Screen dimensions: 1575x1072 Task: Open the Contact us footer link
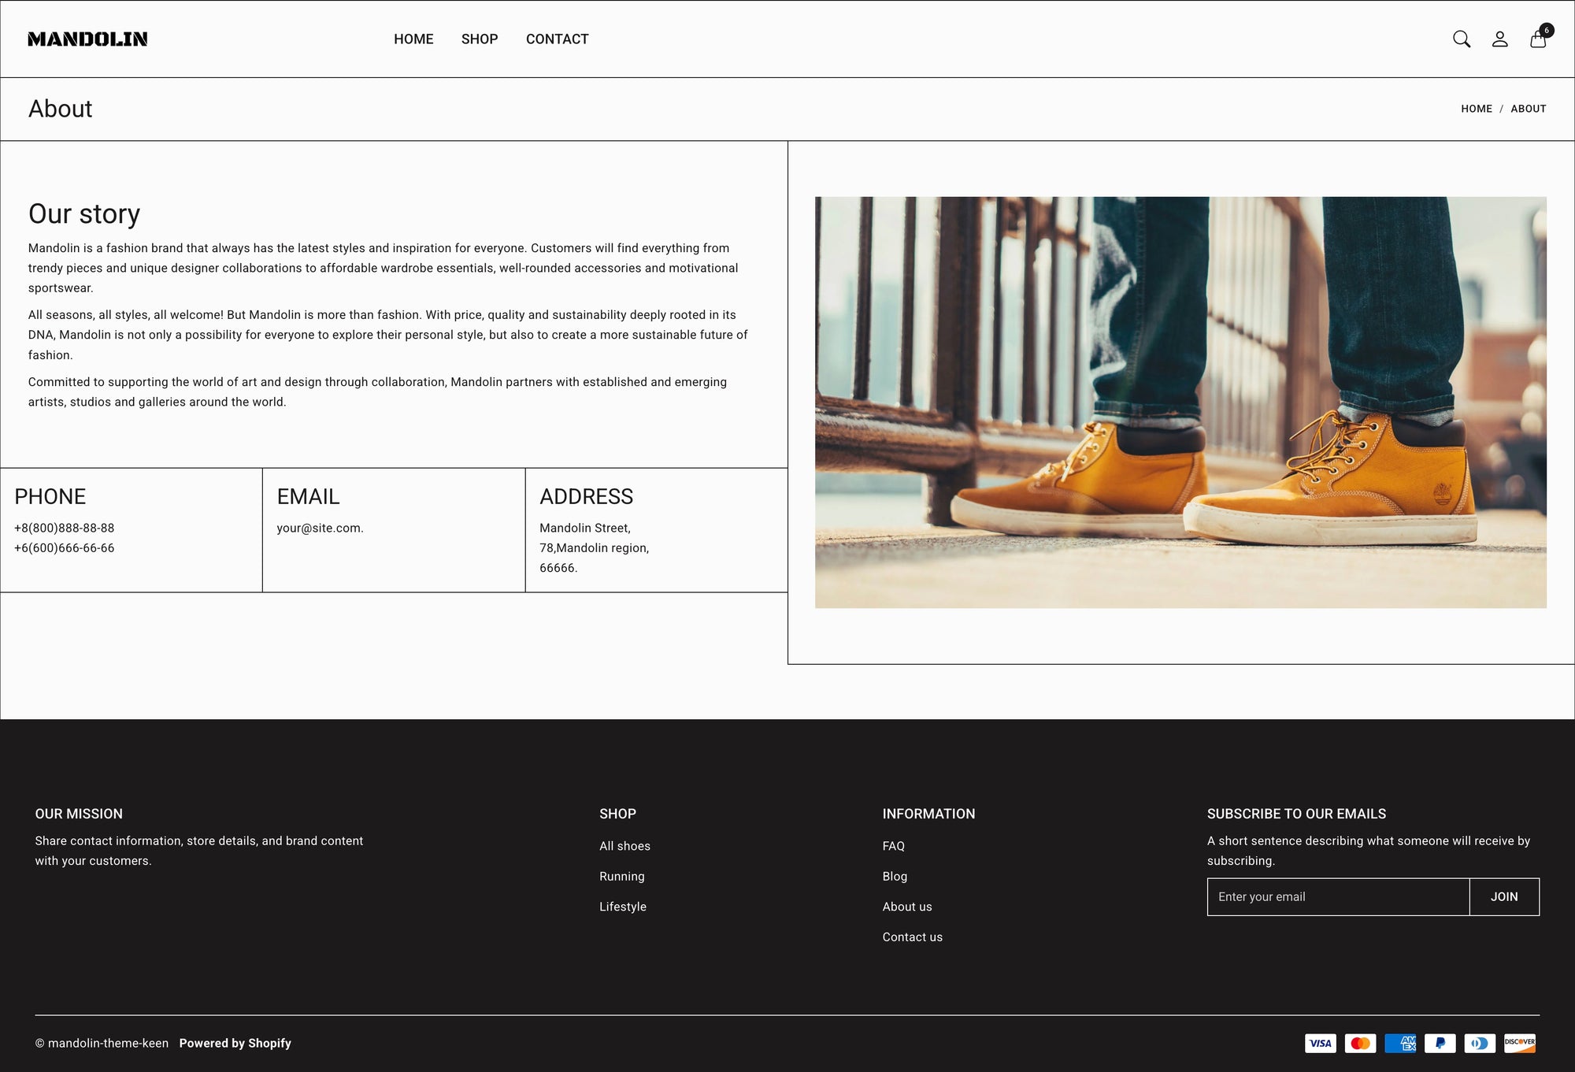tap(912, 937)
